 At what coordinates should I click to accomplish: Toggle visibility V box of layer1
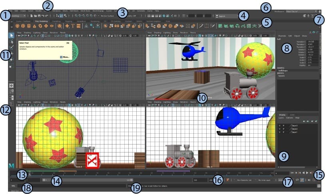coord(279,132)
